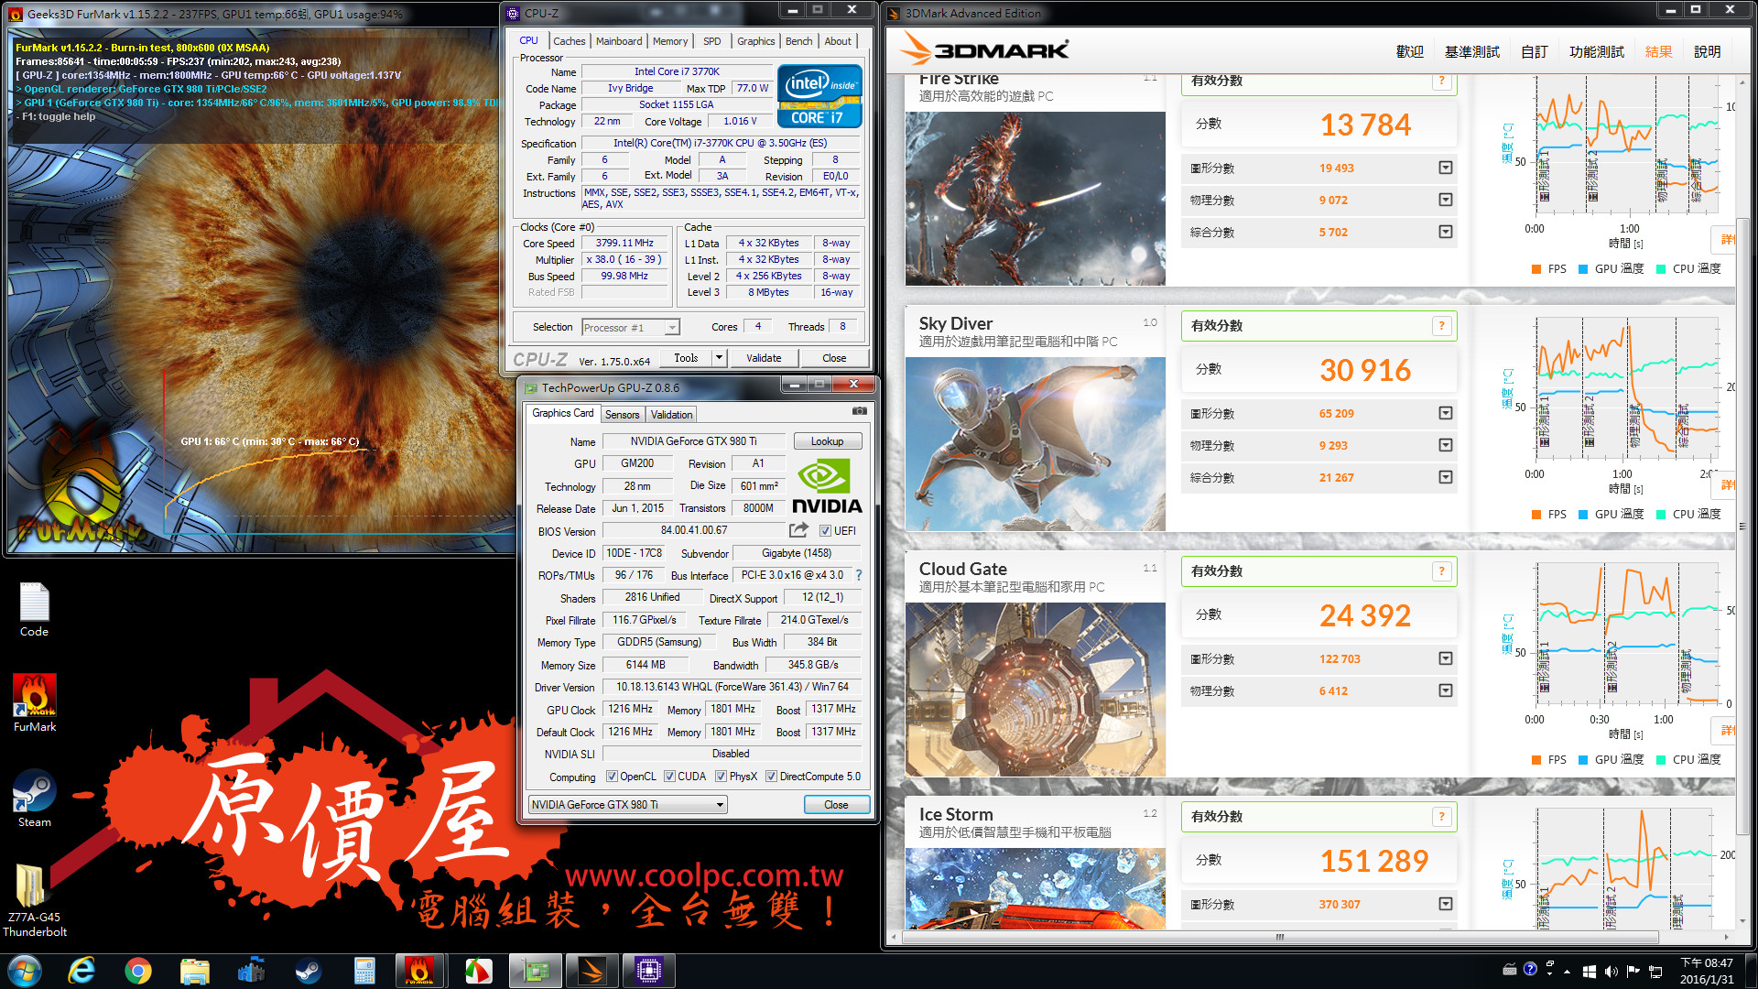1758x989 pixels.
Task: Click the Validate button in CPU-Z
Action: tap(764, 358)
